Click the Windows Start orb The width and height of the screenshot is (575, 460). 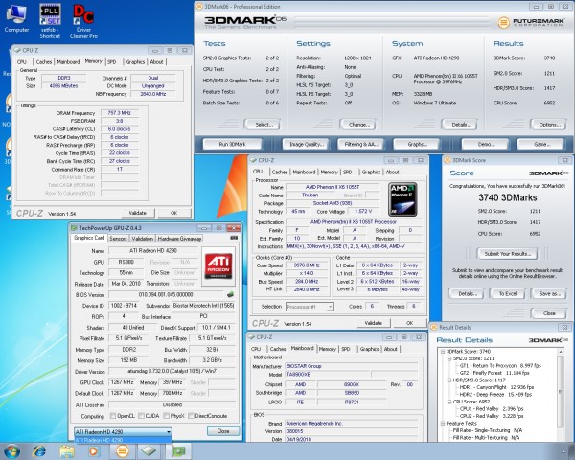pos(11,451)
